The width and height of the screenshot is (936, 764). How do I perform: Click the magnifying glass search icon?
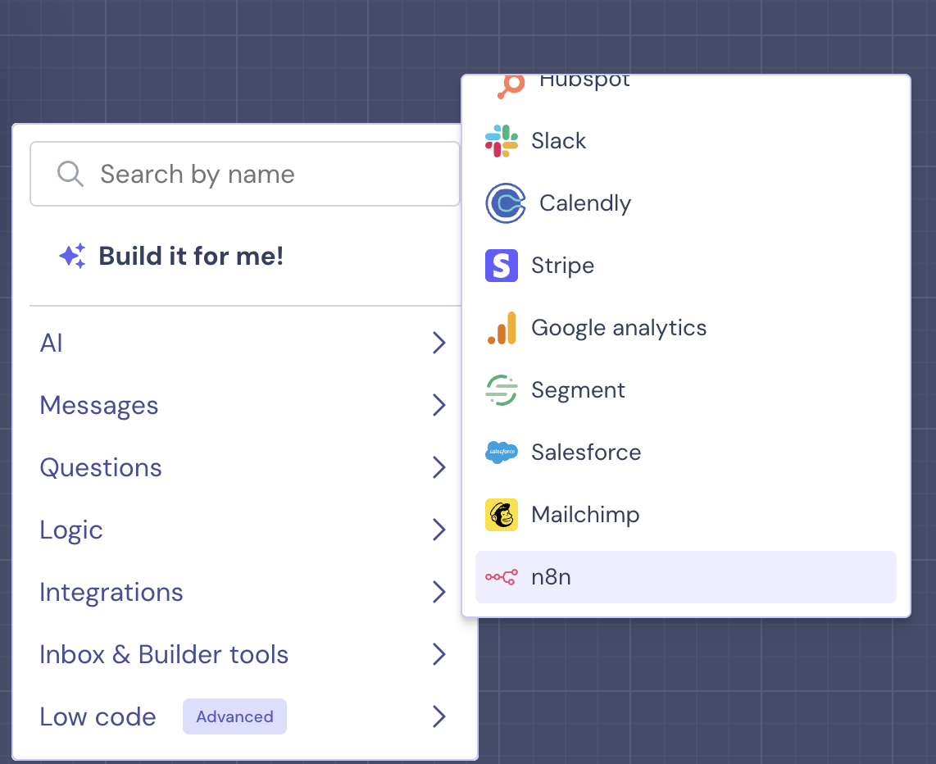pos(70,174)
